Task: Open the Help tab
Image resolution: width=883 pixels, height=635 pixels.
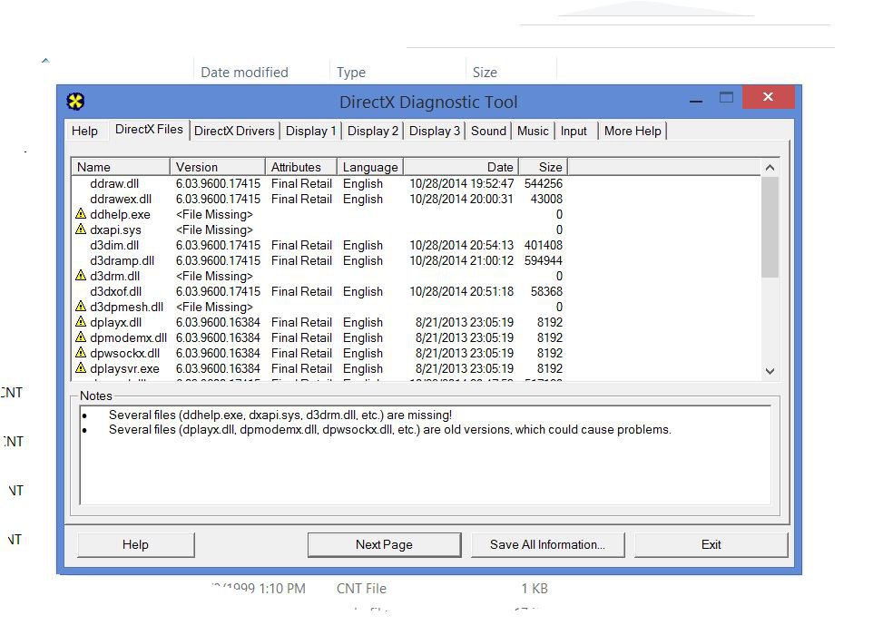Action: pyautogui.click(x=84, y=132)
